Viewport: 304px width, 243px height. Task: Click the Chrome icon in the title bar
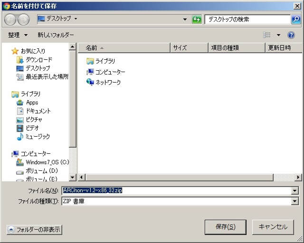tap(6, 6)
